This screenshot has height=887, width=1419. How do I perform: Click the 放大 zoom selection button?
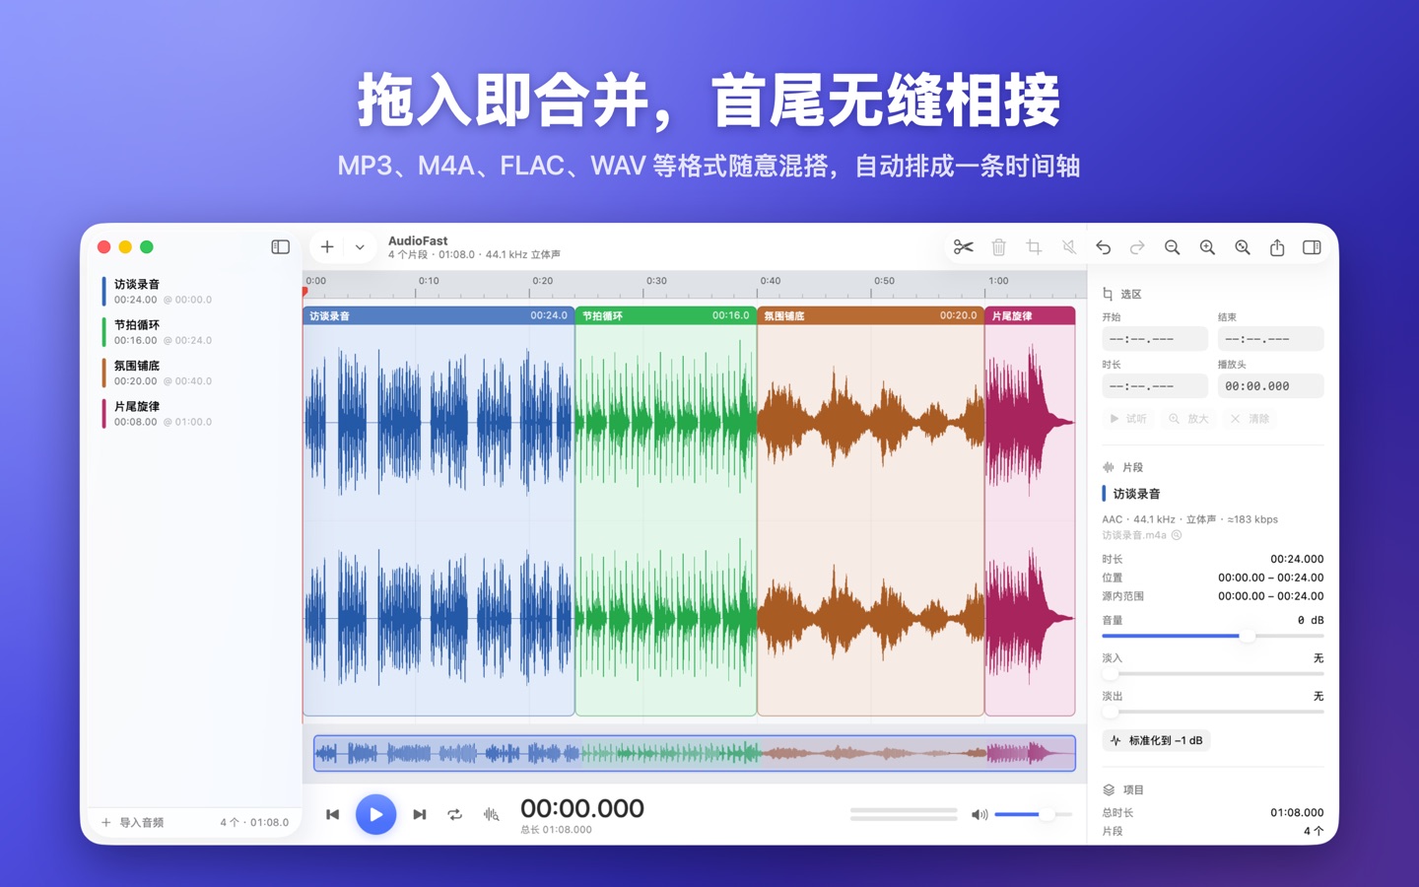(1188, 419)
